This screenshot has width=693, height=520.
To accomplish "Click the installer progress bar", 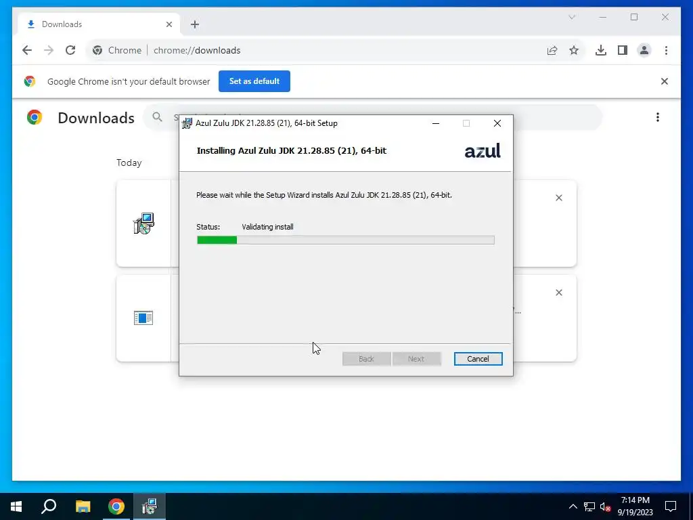I will [346, 240].
